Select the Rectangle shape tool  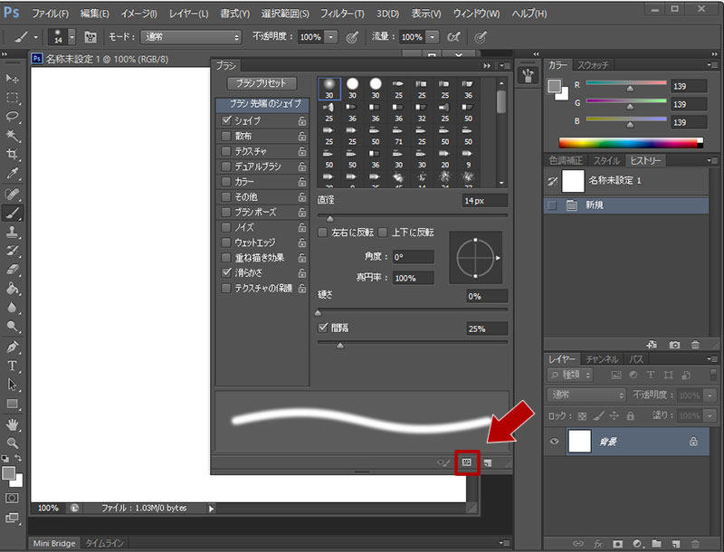[x=13, y=404]
